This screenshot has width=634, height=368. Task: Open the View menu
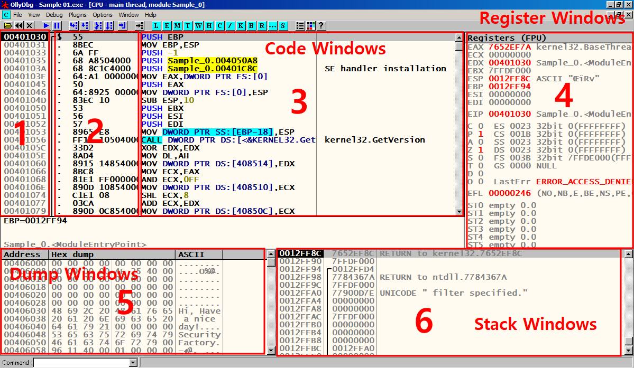(34, 15)
